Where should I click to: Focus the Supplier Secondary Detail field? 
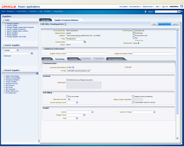pos(152,54)
